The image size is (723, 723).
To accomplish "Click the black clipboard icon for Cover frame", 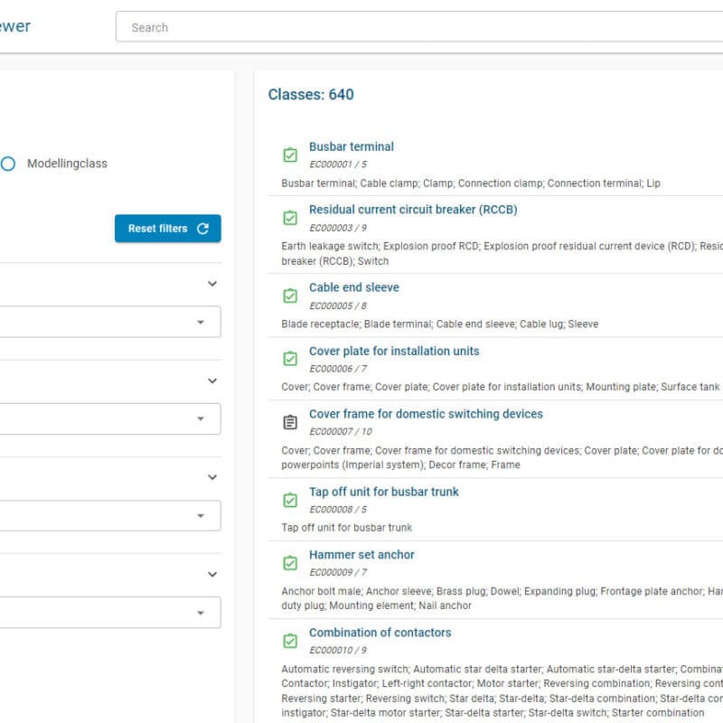I will pos(289,422).
